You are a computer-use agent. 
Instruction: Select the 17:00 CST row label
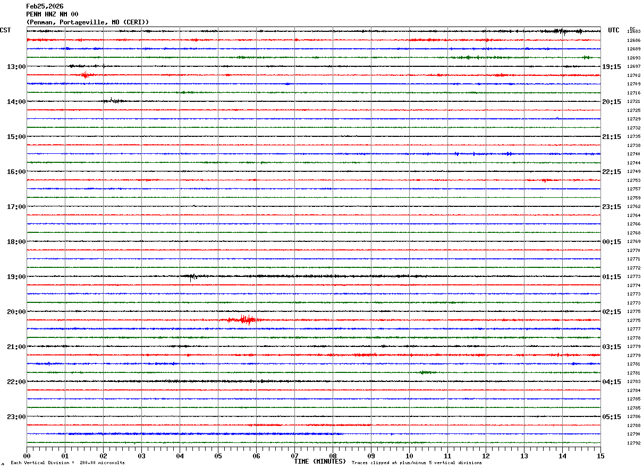(16, 207)
